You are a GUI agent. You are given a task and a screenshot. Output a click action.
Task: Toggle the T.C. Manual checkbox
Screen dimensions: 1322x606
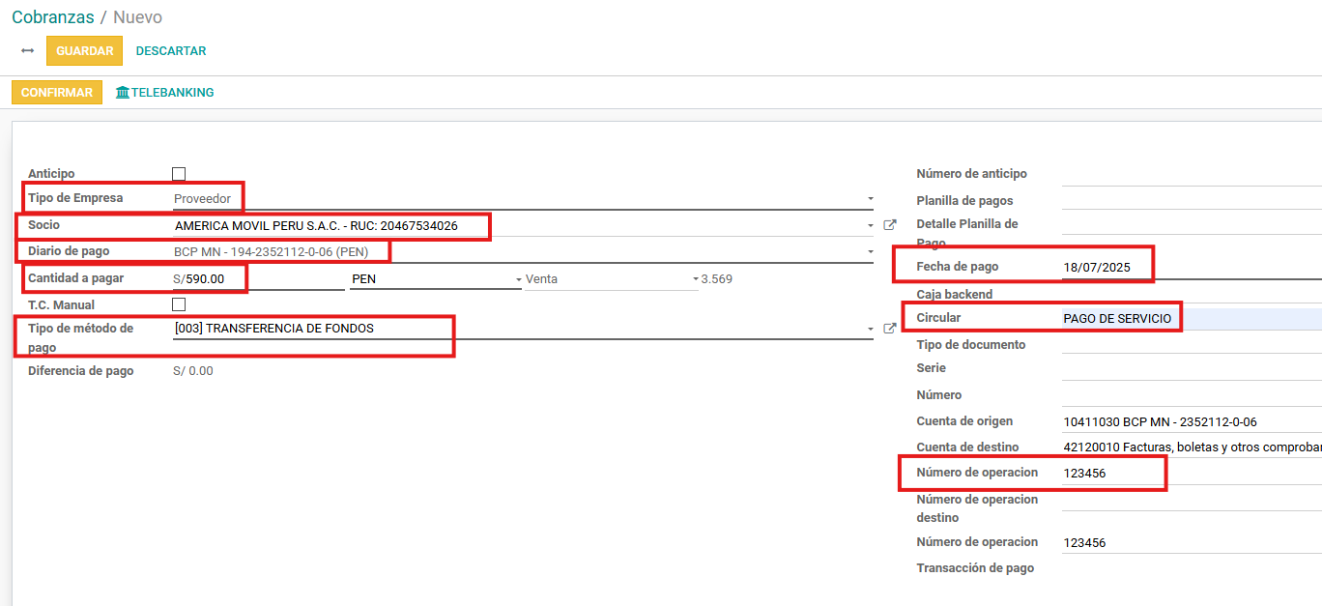pos(179,304)
